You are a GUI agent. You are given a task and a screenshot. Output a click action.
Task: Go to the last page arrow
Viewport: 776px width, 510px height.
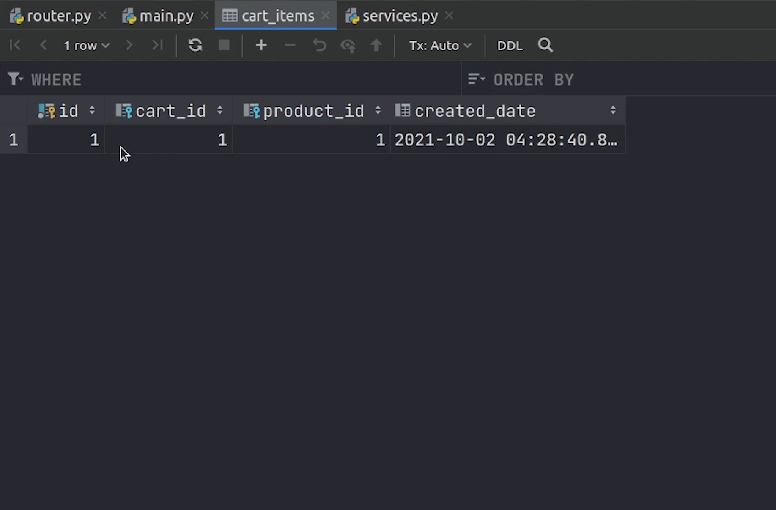[x=157, y=45]
